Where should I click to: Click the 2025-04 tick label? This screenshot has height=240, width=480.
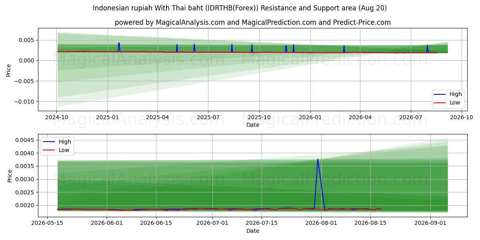pyautogui.click(x=158, y=118)
